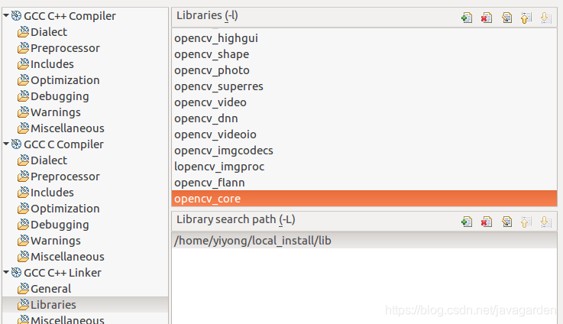This screenshot has height=324, width=563.
Task: Select the lopencv_imgproc library entry
Action: [x=364, y=167]
